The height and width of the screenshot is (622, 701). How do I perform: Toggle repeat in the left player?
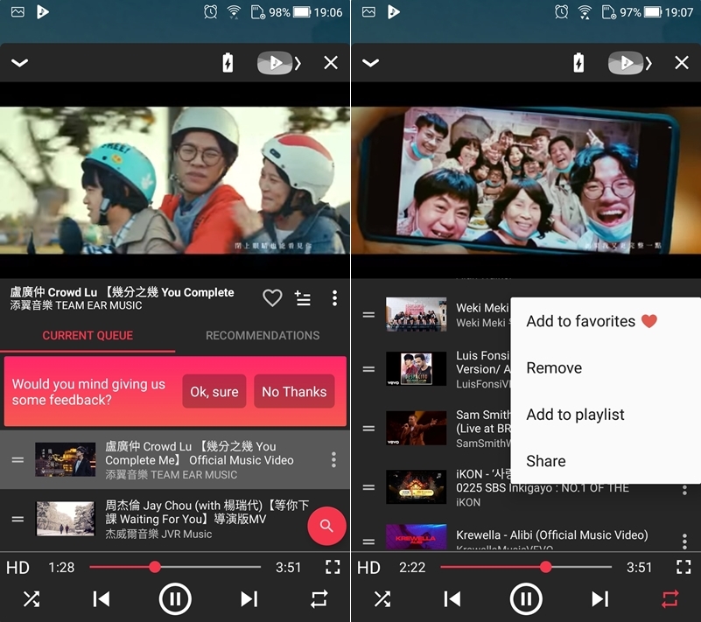tap(319, 599)
